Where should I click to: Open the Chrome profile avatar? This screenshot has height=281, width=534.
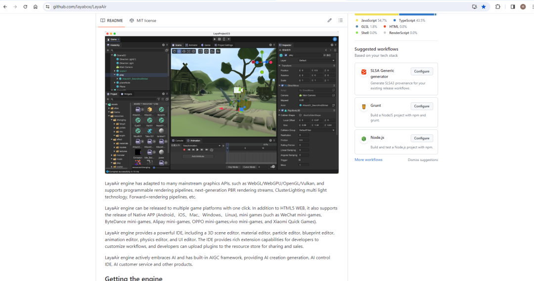(x=523, y=7)
